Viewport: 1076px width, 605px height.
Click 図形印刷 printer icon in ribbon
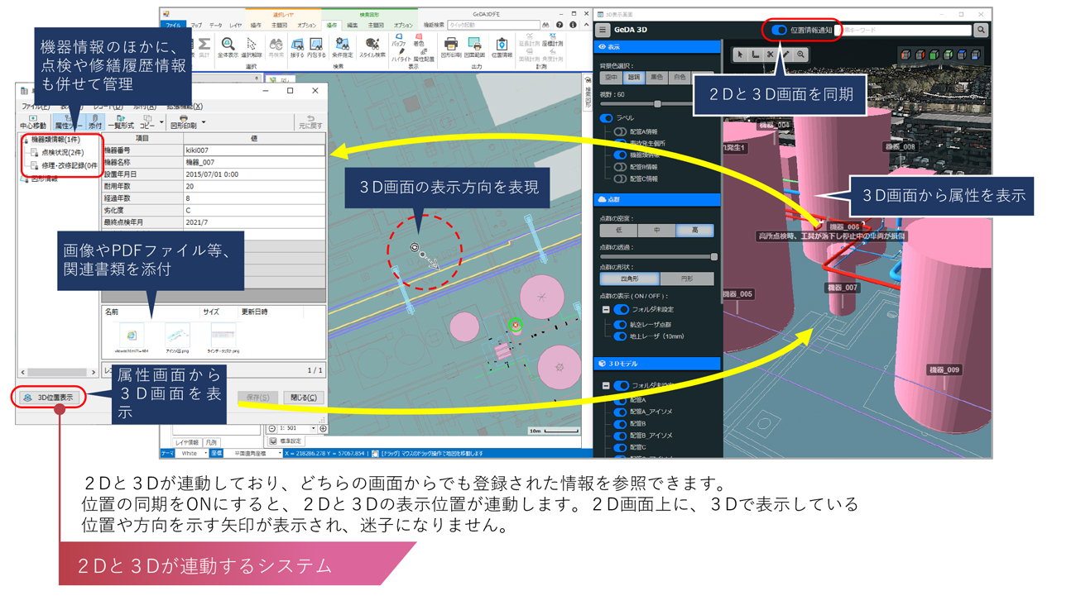point(451,47)
